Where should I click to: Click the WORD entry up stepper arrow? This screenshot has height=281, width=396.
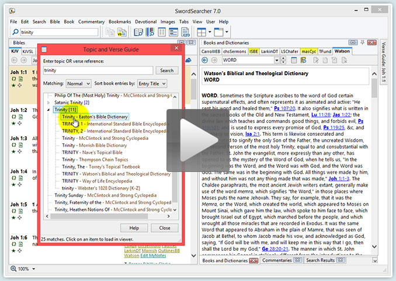(283, 58)
